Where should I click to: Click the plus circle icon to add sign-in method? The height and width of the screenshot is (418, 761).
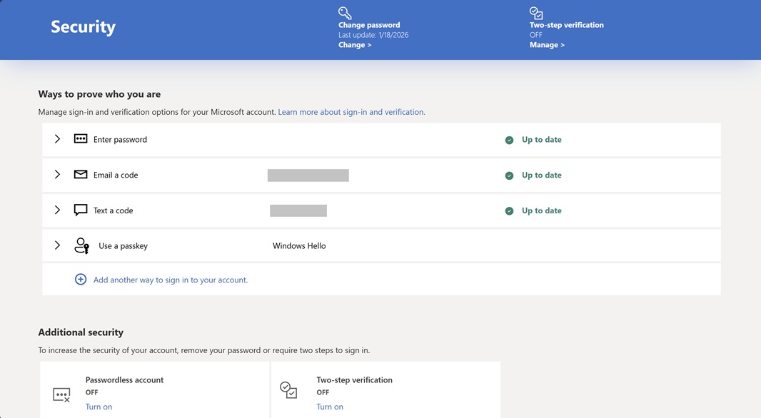point(81,280)
